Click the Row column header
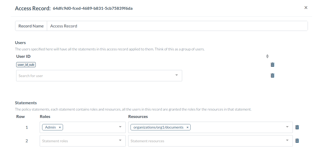Image resolution: width=323 pixels, height=161 pixels. (20, 116)
